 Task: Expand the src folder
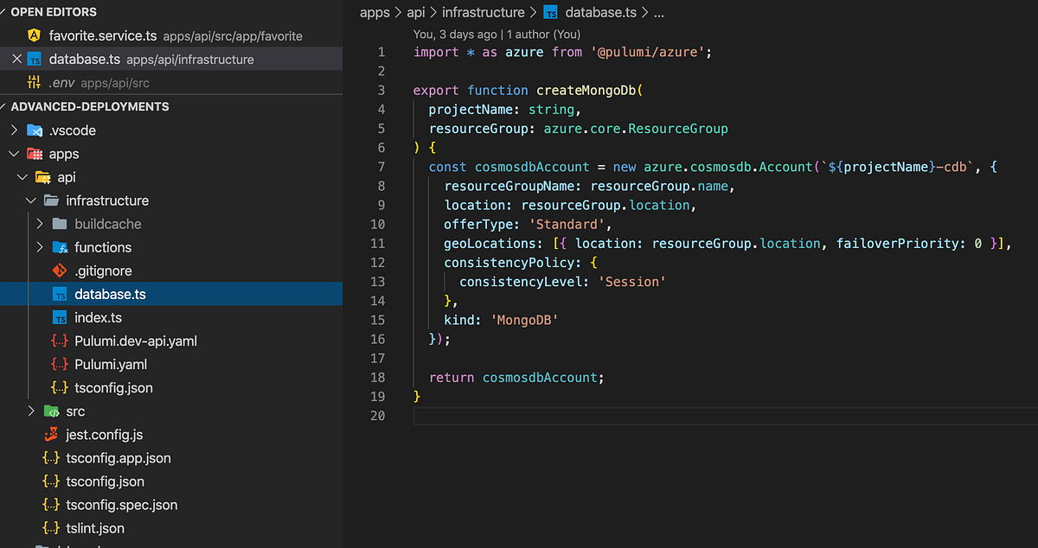30,411
